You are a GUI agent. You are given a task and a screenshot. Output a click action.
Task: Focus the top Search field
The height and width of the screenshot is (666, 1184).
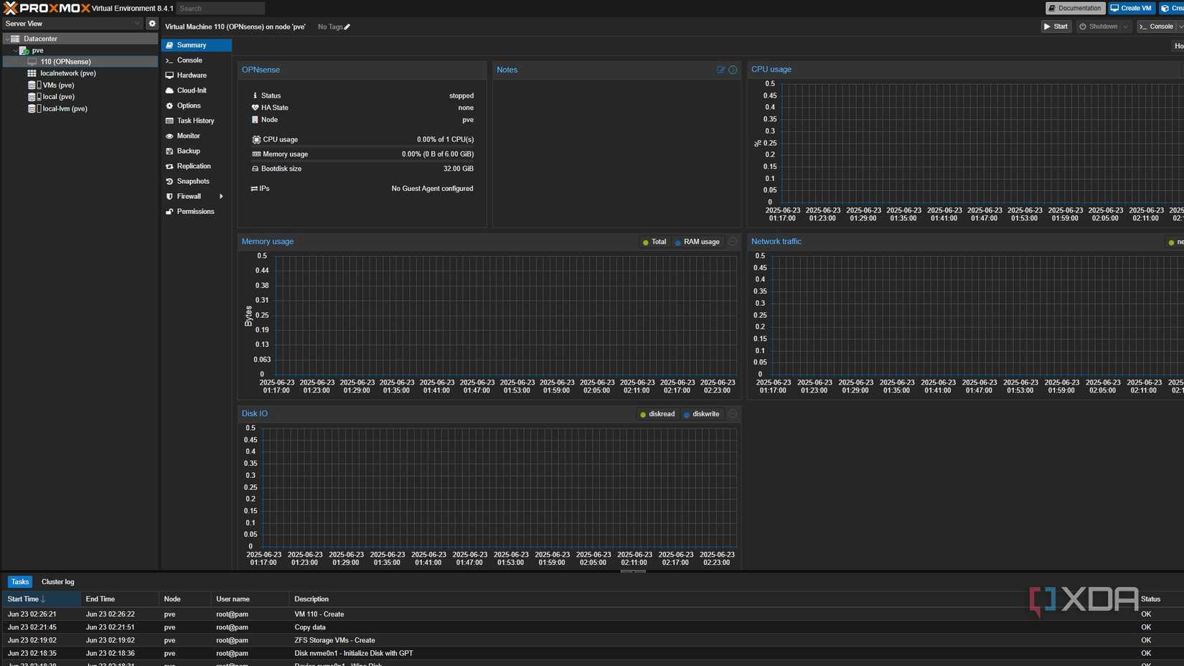click(x=220, y=9)
